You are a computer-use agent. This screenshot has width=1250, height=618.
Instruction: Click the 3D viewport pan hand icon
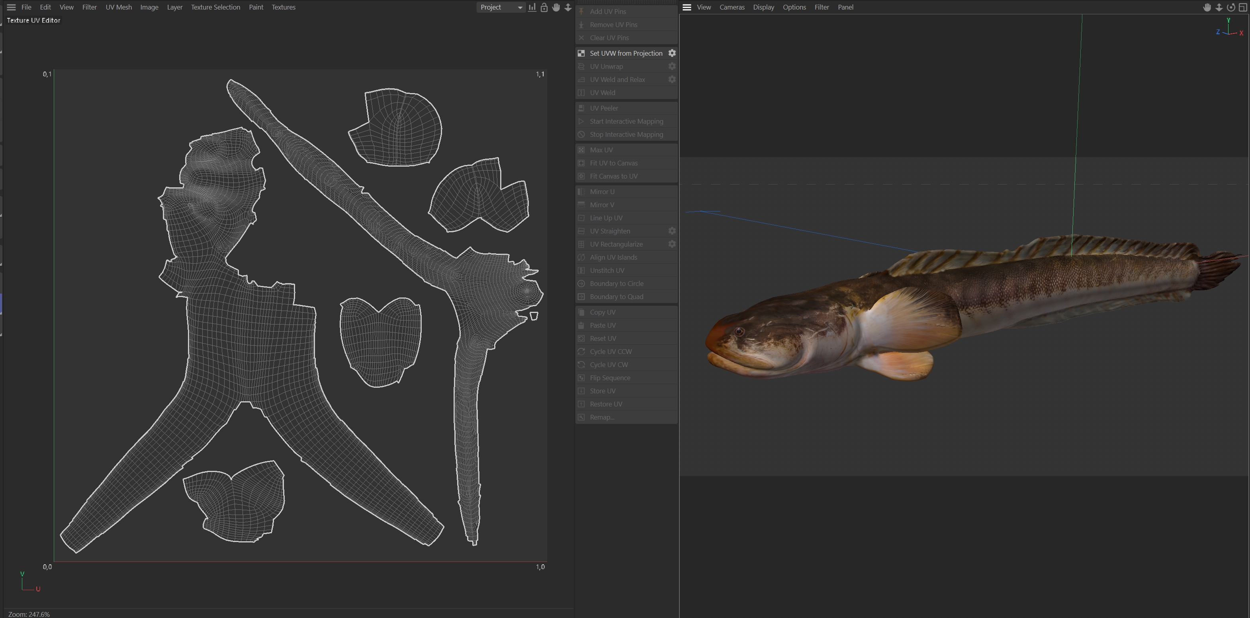[1207, 7]
